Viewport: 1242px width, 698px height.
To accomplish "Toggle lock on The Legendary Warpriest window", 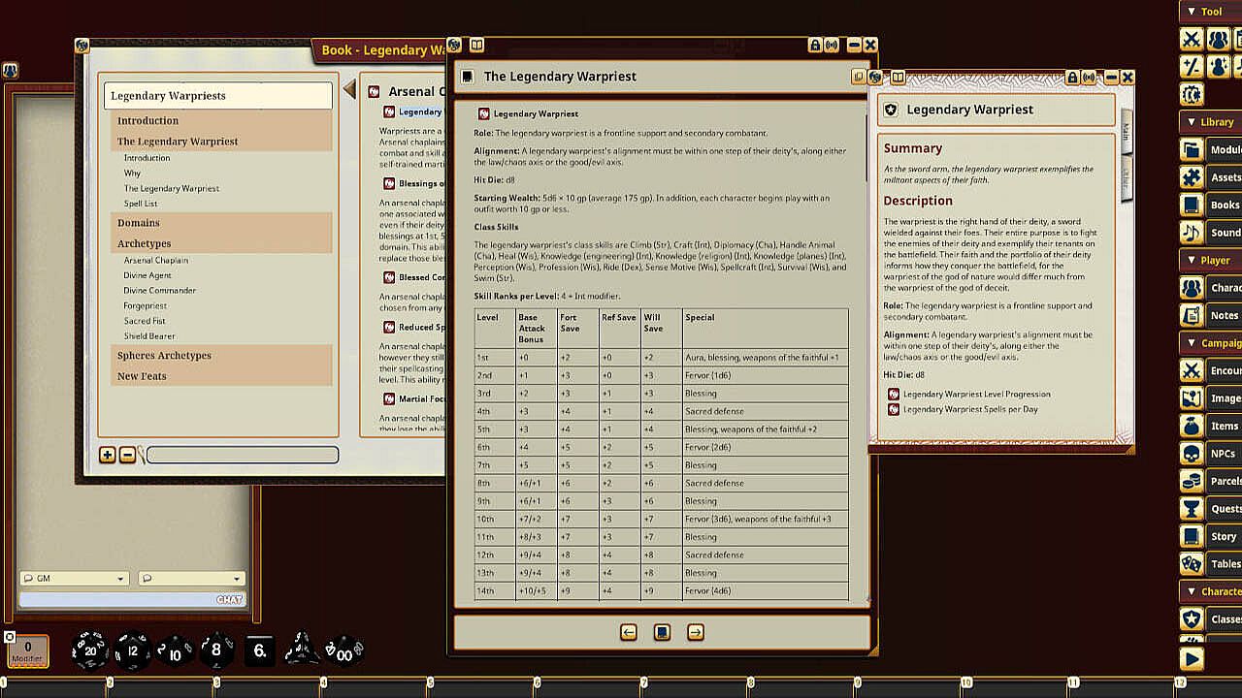I will pyautogui.click(x=815, y=46).
